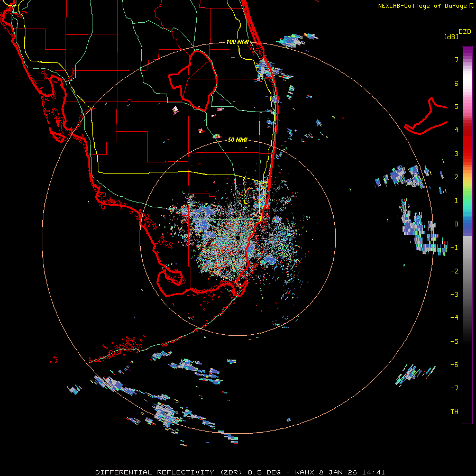Click the 50 NMI range ring label
This screenshot has height=476, width=476.
[x=237, y=140]
